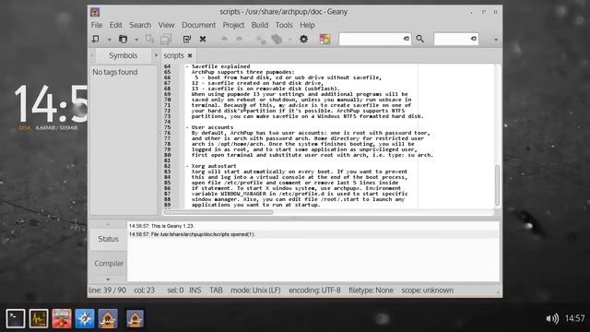Open the Edit menu
Screen dimensions: 590x332
click(115, 25)
